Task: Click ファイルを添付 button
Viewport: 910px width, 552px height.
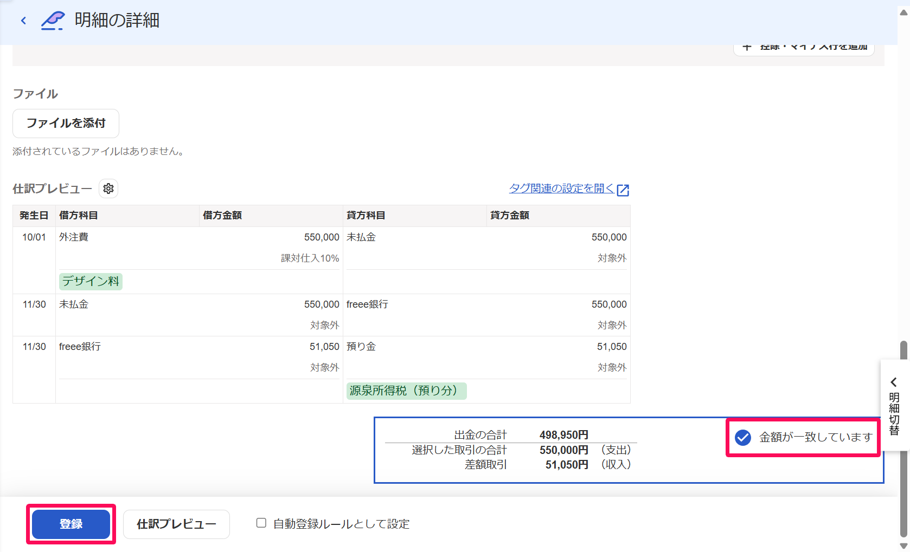Action: pyautogui.click(x=66, y=124)
